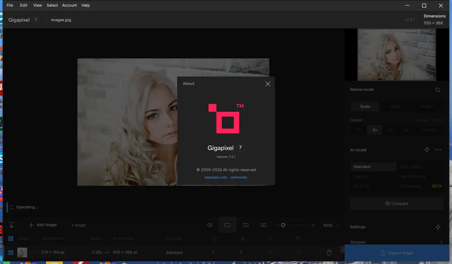Select the Low res AI model
The width and height of the screenshot is (452, 264).
[374, 176]
